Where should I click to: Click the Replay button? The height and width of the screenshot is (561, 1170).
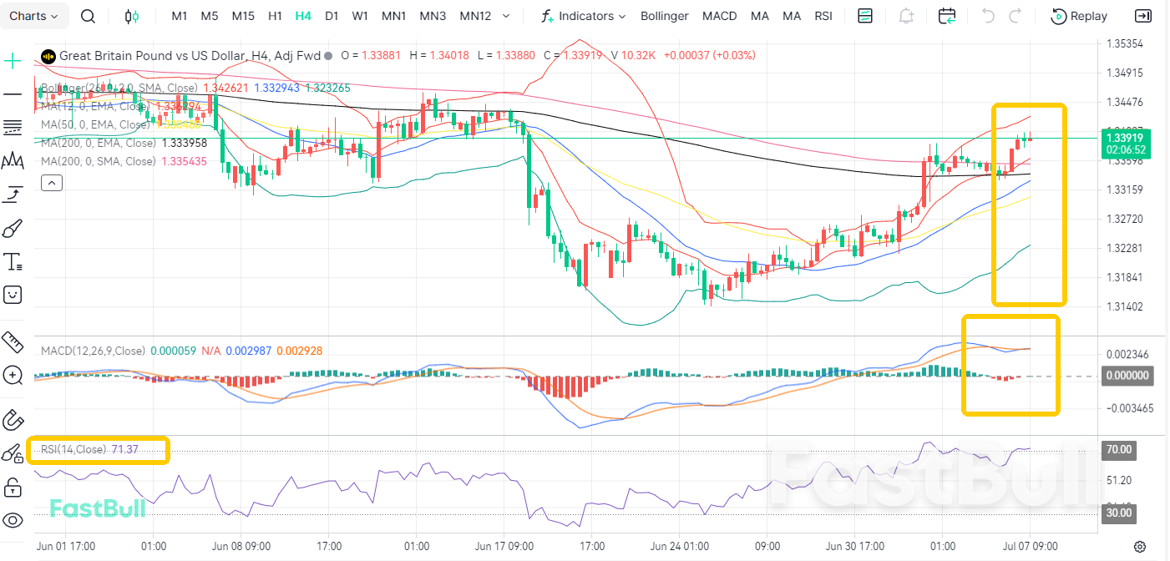tap(1079, 16)
